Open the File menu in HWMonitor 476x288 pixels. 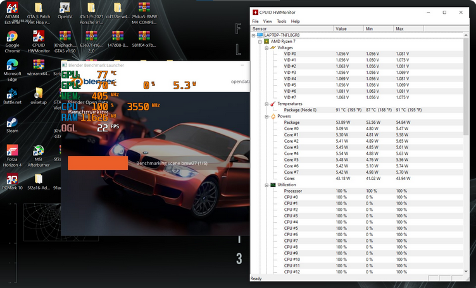255,21
